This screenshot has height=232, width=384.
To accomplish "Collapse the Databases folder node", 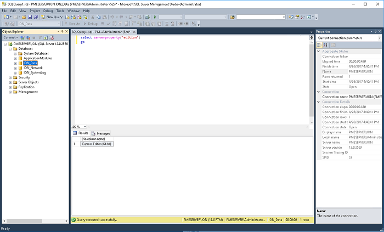I will pyautogui.click(x=10, y=49).
